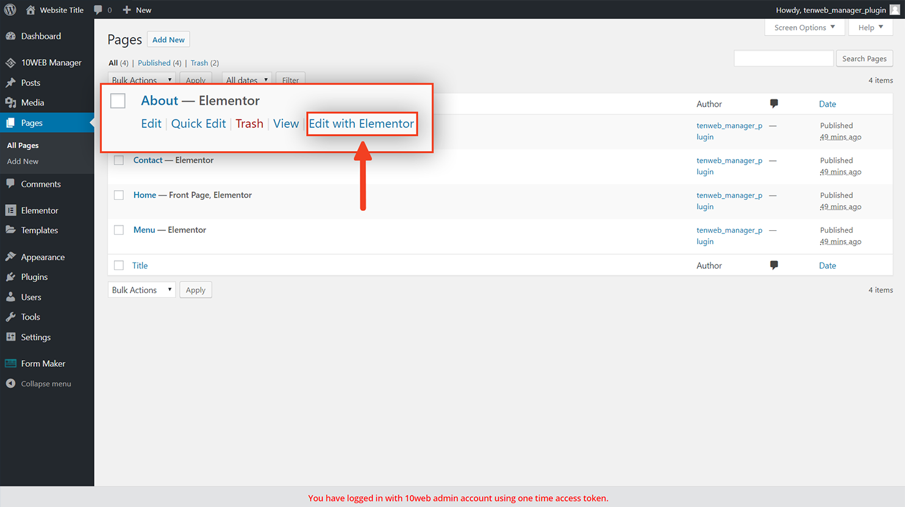Click the Filter button
This screenshot has height=507, width=905.
[290, 80]
